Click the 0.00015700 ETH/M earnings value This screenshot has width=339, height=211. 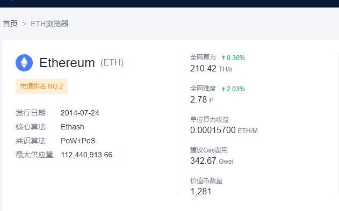click(224, 130)
